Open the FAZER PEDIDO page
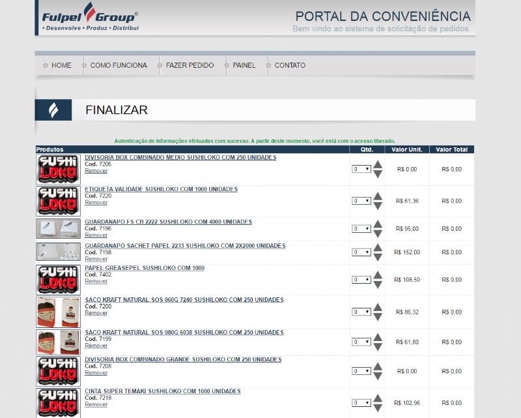Viewport: 521px width, 418px height. (x=190, y=65)
